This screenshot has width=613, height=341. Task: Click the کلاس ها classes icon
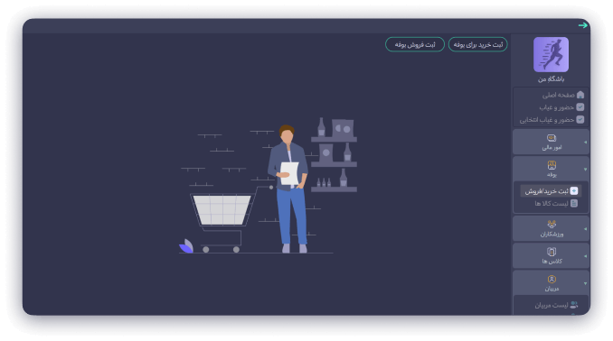pyautogui.click(x=552, y=252)
